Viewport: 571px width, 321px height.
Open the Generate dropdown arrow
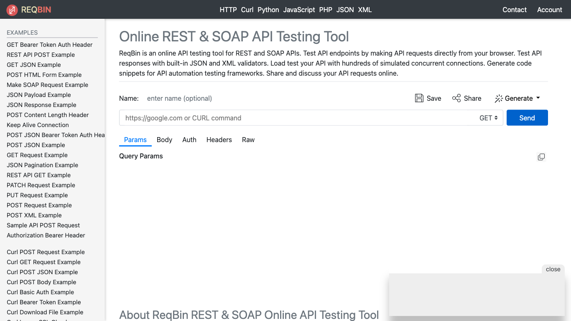click(x=538, y=98)
